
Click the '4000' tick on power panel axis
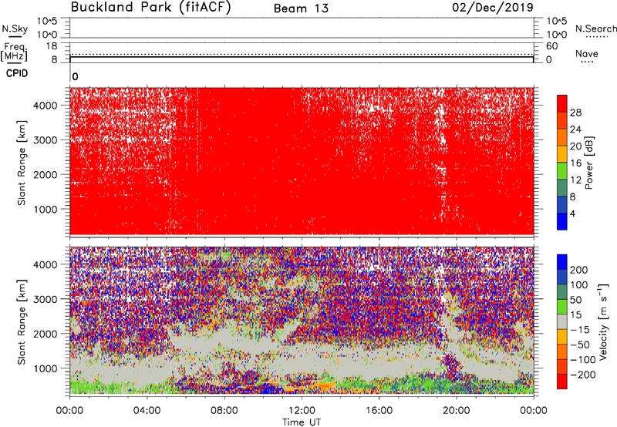point(46,106)
